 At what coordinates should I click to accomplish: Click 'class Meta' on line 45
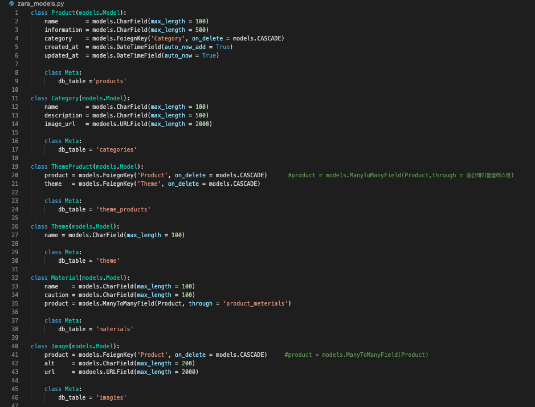pos(63,389)
